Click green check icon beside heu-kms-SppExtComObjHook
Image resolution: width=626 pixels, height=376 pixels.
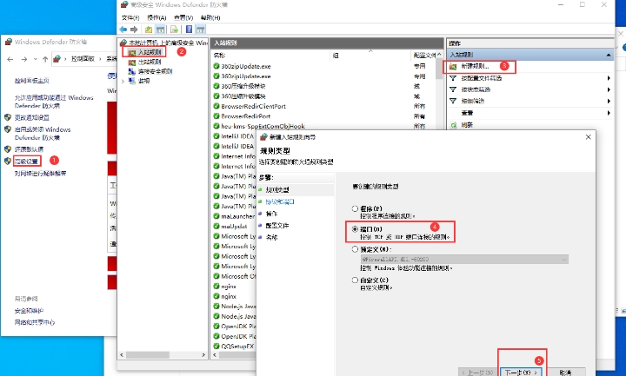tap(216, 126)
